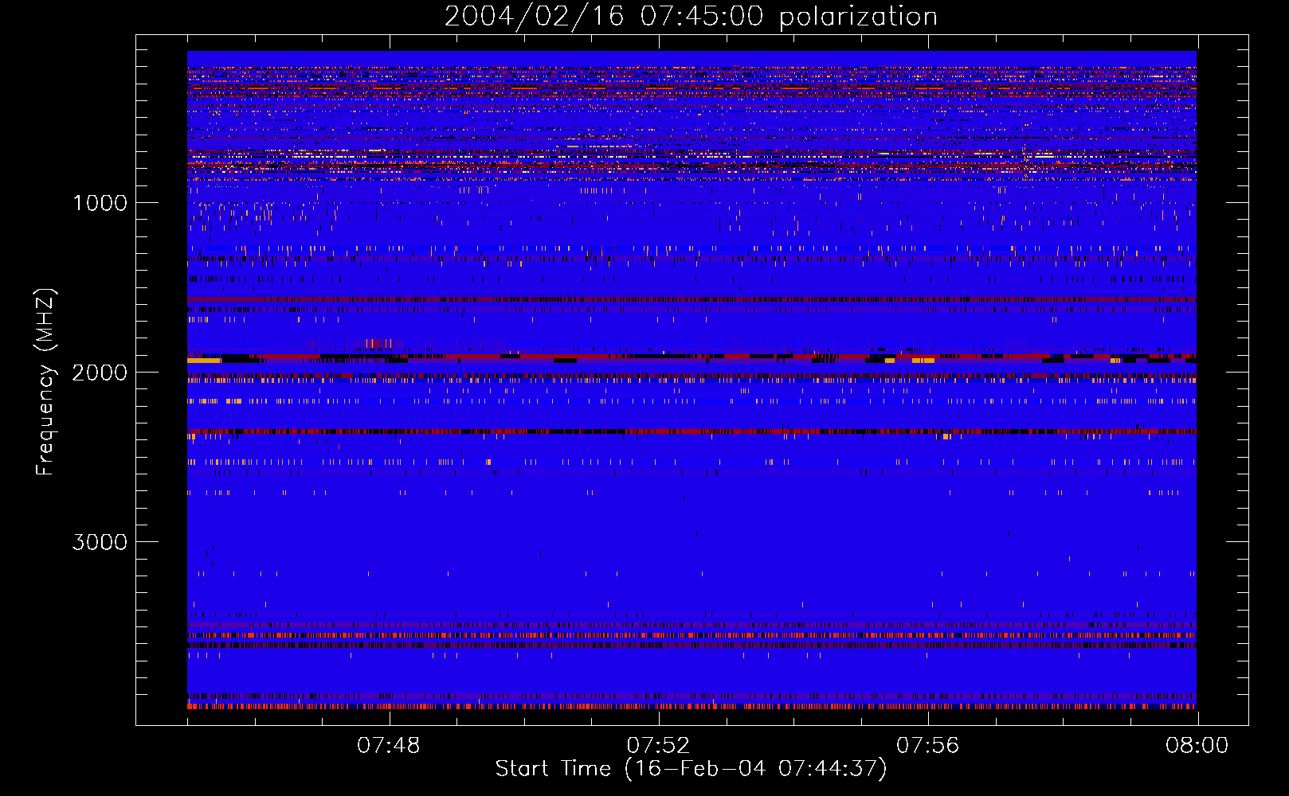Click the "3000" frequency tick label
The height and width of the screenshot is (796, 1289).
(100, 542)
